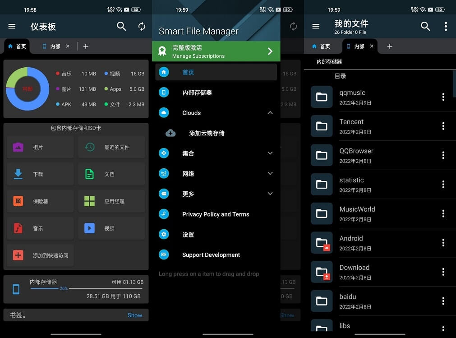Tap 添加到快速访问 add shortcut tile
This screenshot has height=338, width=456.
point(40,255)
